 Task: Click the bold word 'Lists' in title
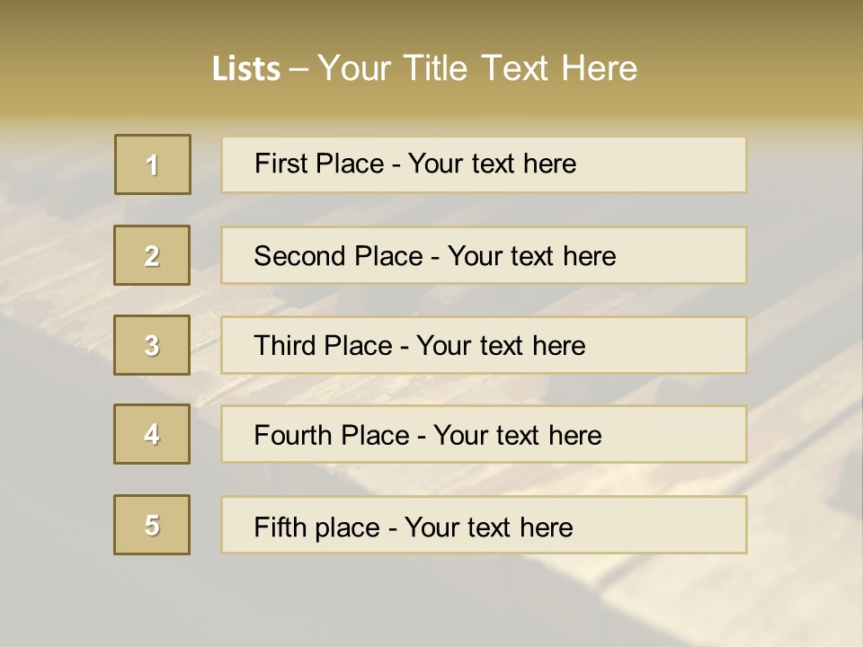point(246,69)
